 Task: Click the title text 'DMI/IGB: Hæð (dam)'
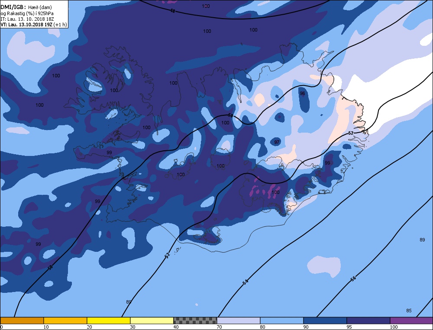(26, 7)
